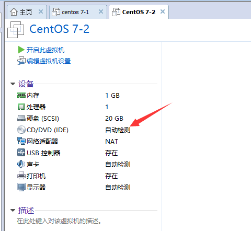
Task: Click the green play power-on icon
Action: coord(21,50)
